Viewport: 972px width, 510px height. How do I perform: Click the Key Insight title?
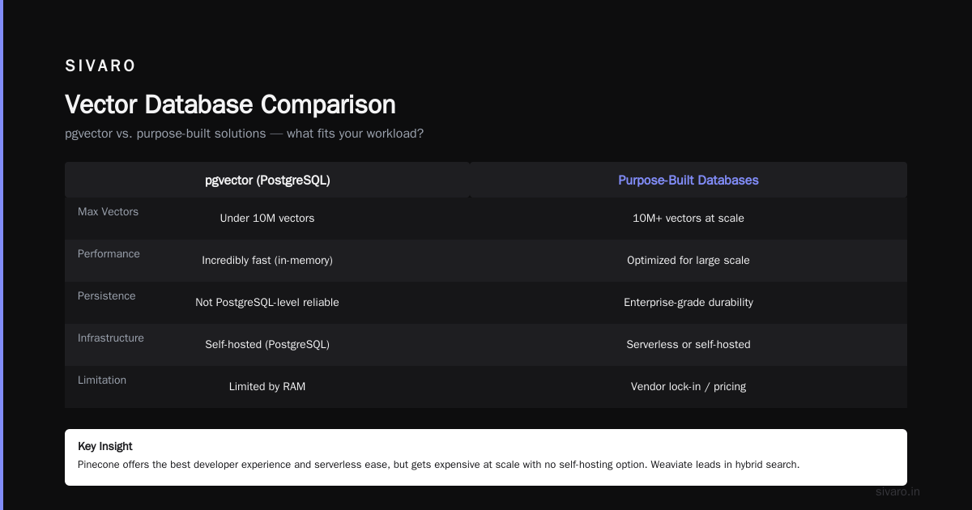pos(105,446)
